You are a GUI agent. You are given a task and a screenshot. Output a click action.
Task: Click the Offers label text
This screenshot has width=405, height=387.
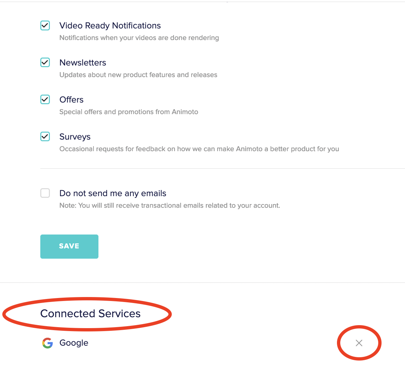tap(71, 100)
